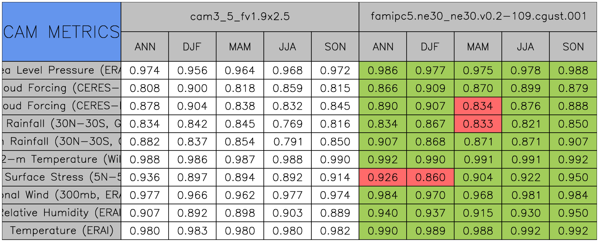This screenshot has height=242, width=599.
Task: Click the red 0.926 Surface Stress cell
Action: pos(383,177)
